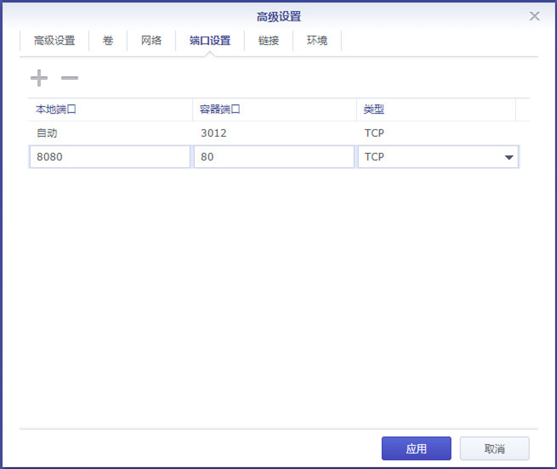Select the 端口设置 tab

pos(210,41)
